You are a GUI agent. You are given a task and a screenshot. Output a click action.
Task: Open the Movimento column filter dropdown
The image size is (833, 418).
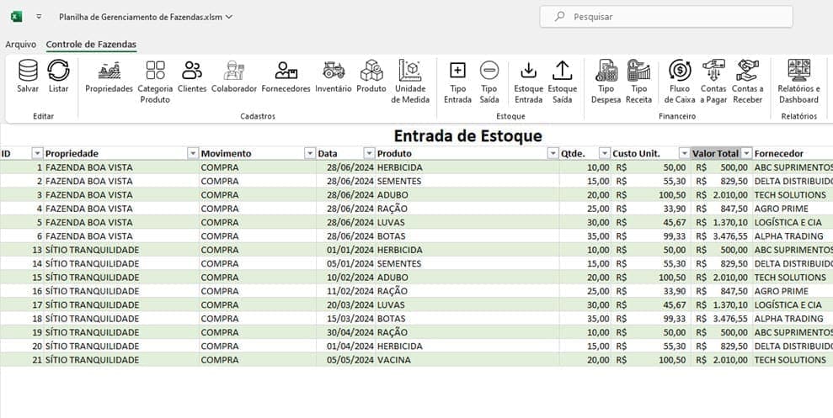310,153
